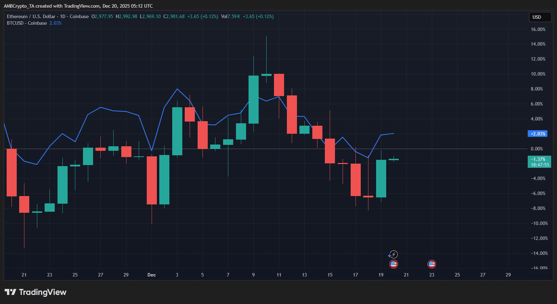Click the large green candle on Dec 19
Image resolution: width=557 pixels, height=304 pixels.
(x=381, y=178)
